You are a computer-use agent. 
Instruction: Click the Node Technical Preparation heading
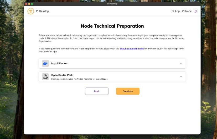coord(112,26)
